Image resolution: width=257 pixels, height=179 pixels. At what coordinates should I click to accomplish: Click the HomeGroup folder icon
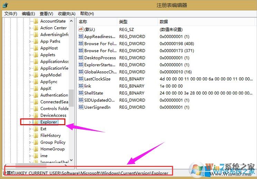[36, 149]
